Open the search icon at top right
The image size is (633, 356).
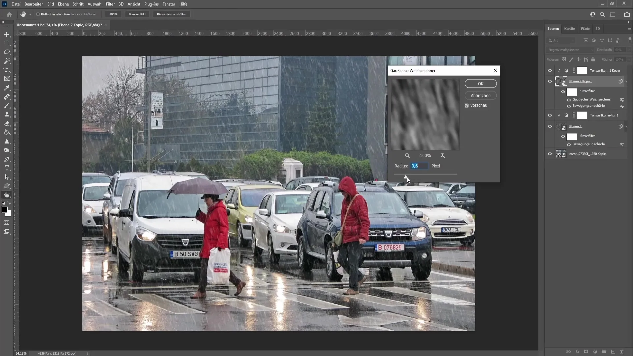602,14
